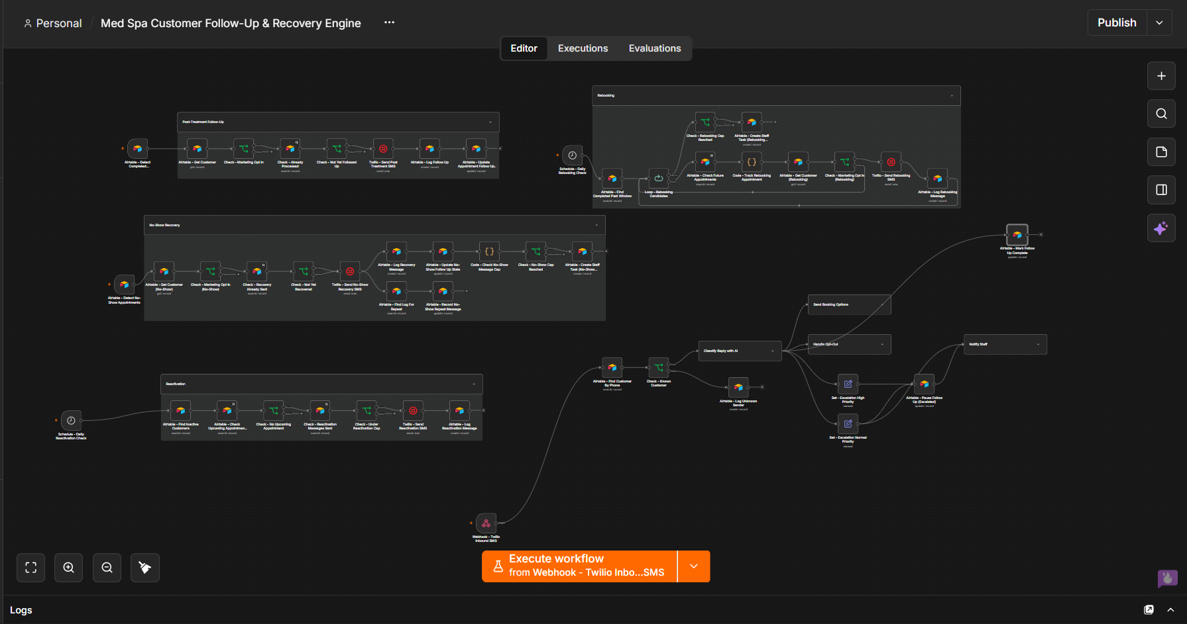Select the Schedule - Daily Rebooking Check node
The height and width of the screenshot is (624, 1187).
(x=573, y=156)
